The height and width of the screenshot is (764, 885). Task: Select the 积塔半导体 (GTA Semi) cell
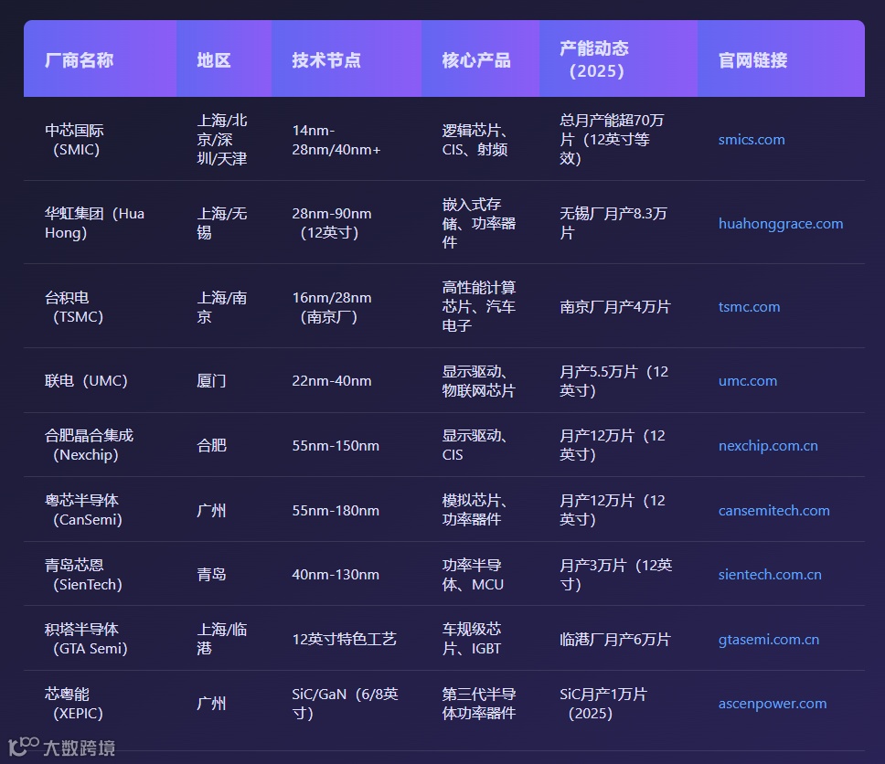(101, 639)
